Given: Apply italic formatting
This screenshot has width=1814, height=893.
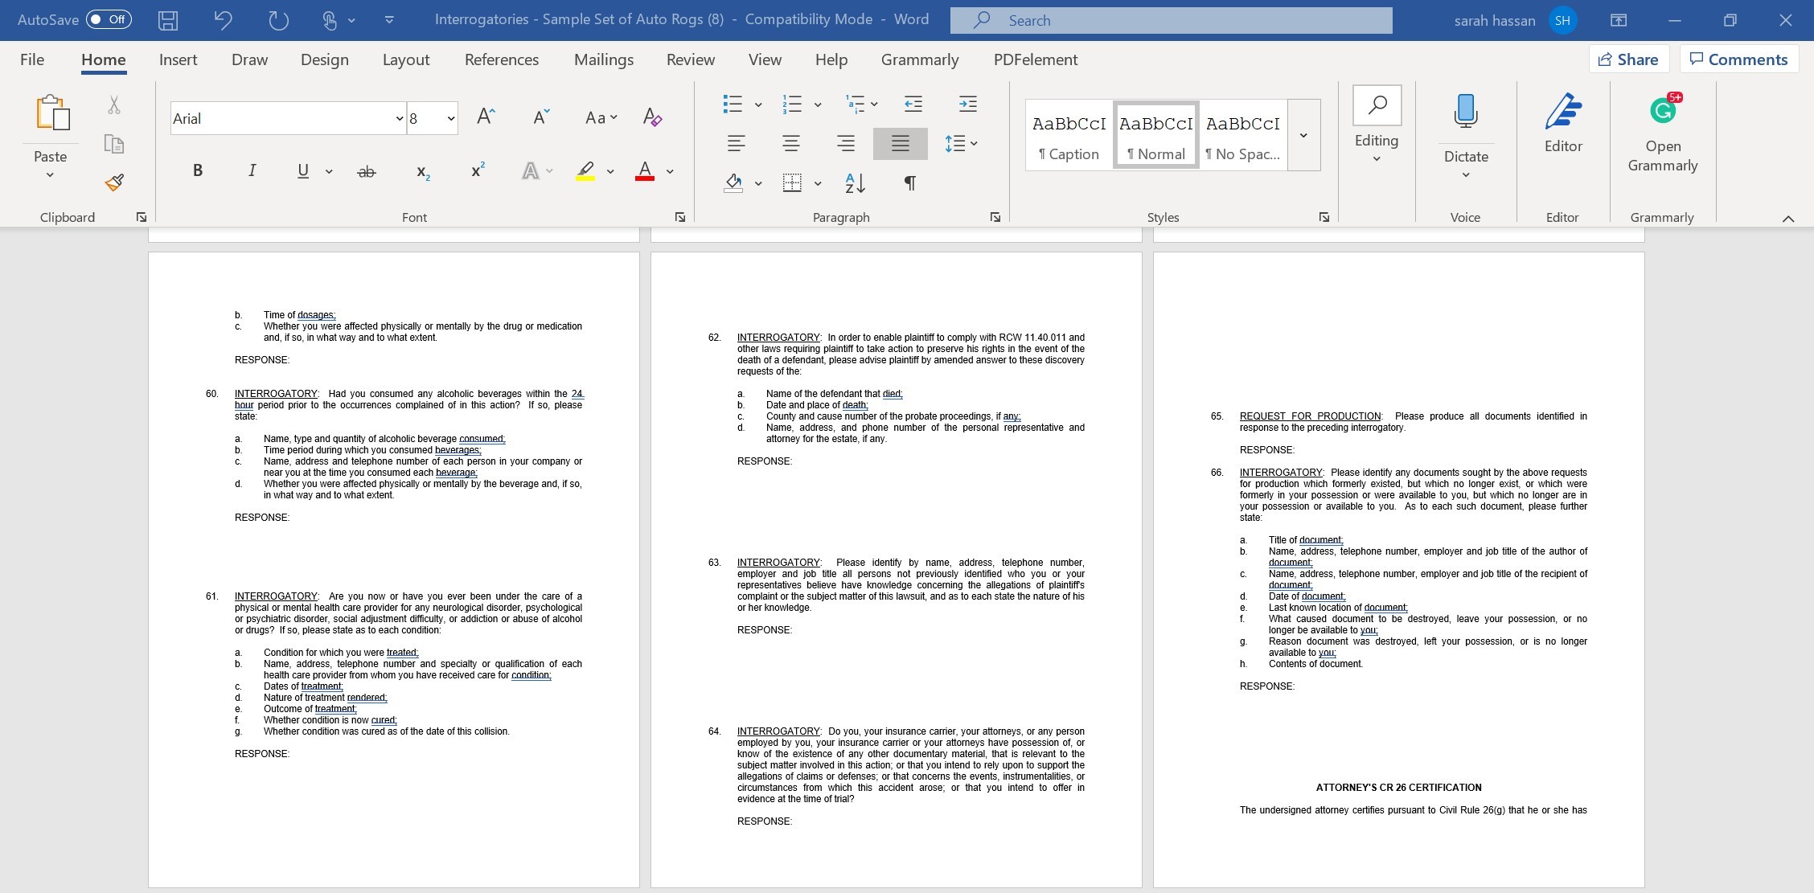Looking at the screenshot, I should tap(251, 170).
